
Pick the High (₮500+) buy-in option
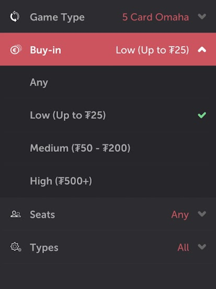(x=108, y=181)
